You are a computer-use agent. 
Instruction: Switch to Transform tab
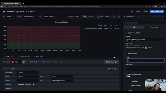23,57
